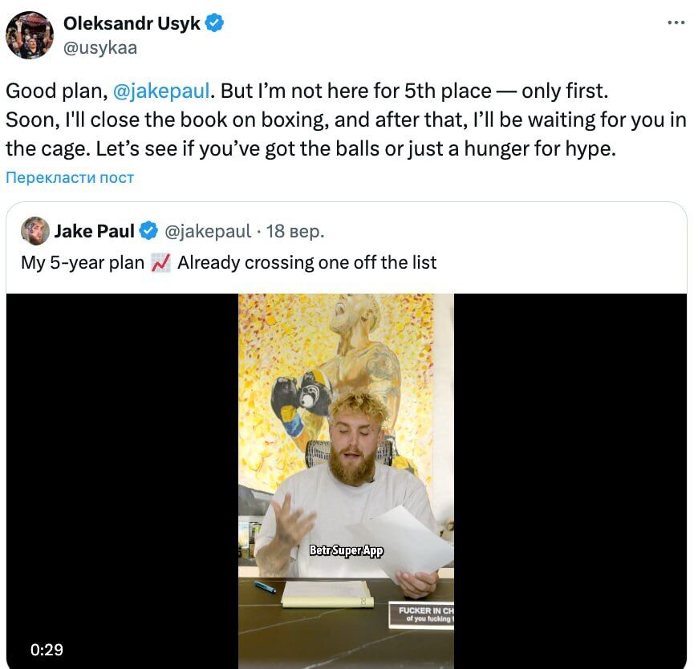Click the Oleksandr Usyk display name
Screen dimensions: 698x669
click(132, 23)
